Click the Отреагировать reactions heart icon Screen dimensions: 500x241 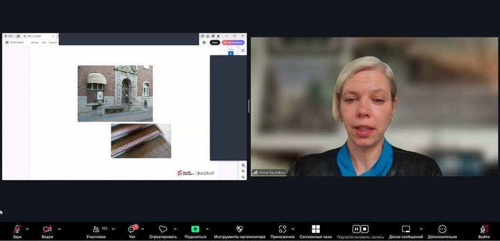pyautogui.click(x=163, y=229)
